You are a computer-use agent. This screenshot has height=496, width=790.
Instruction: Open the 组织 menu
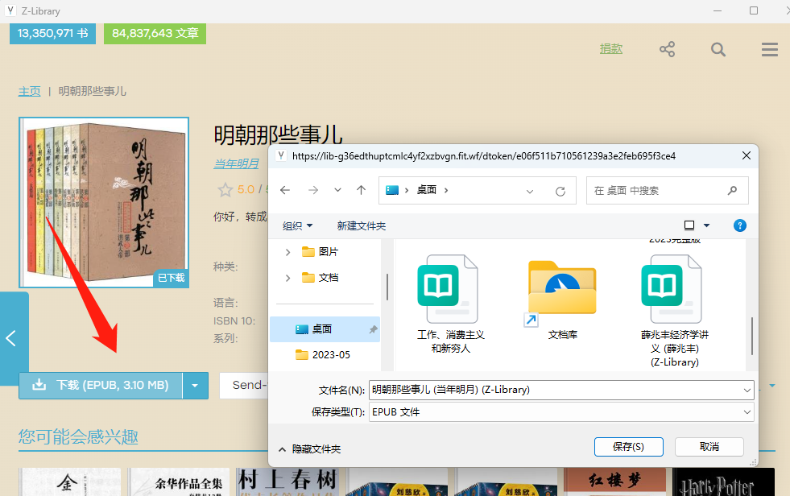298,225
